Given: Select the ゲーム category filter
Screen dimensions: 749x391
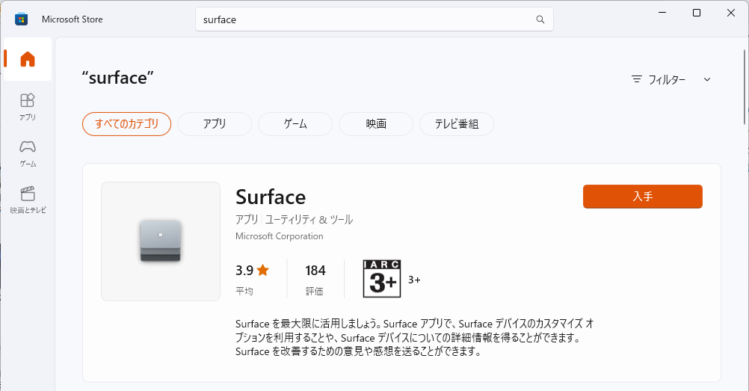Looking at the screenshot, I should coord(295,124).
